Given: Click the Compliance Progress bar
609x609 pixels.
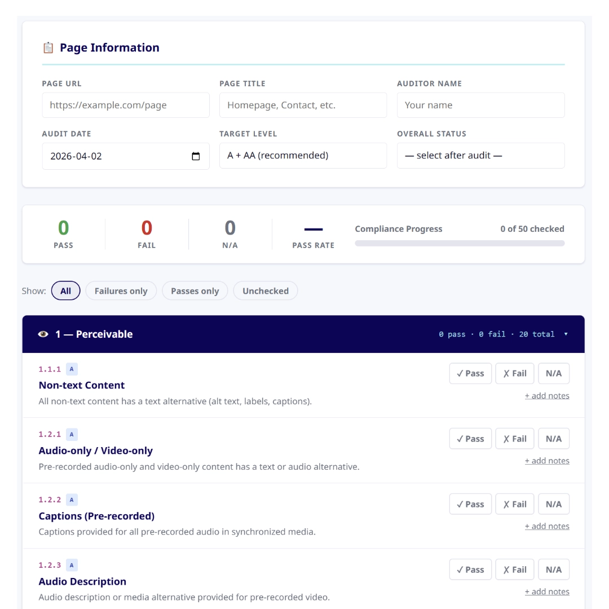Looking at the screenshot, I should coord(459,243).
